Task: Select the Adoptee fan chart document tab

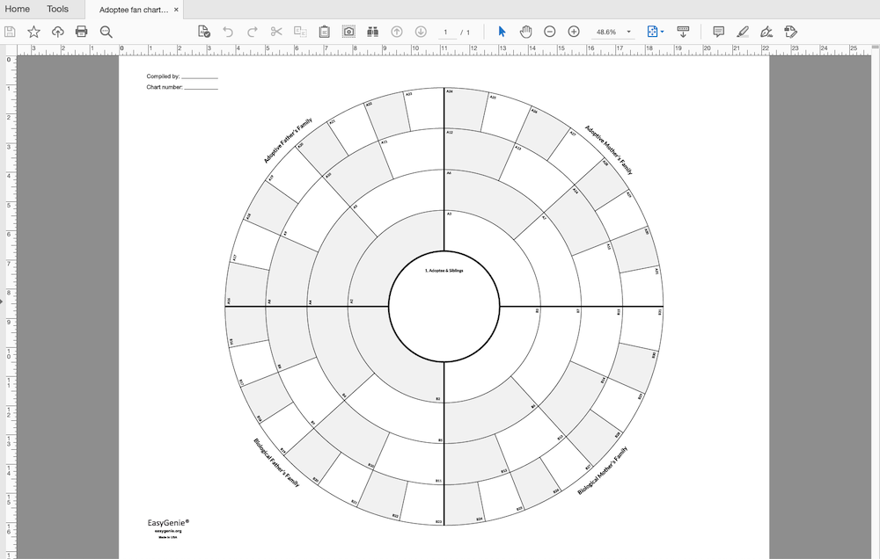Action: (x=134, y=10)
